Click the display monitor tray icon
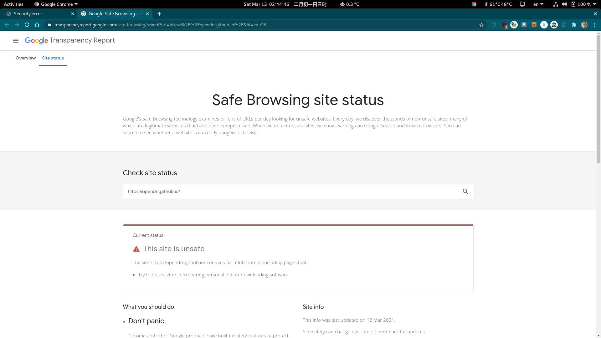Image resolution: width=601 pixels, height=338 pixels. (522, 4)
